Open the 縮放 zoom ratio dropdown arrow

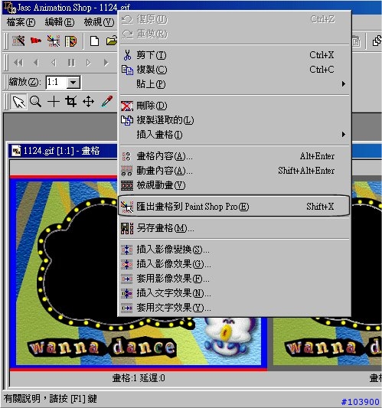[73, 83]
